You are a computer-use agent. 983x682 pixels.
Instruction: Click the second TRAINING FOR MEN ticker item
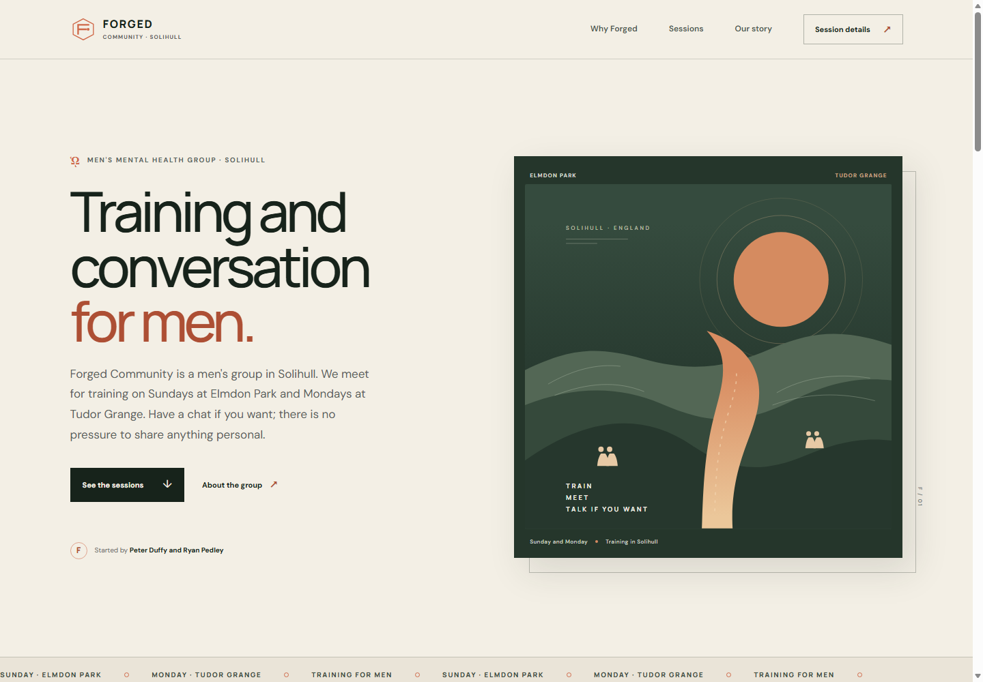[x=794, y=674]
